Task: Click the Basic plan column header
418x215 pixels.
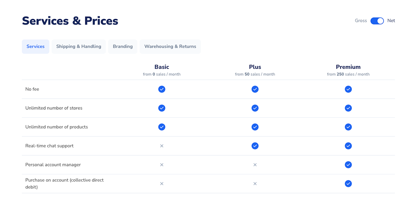Action: pos(162,67)
